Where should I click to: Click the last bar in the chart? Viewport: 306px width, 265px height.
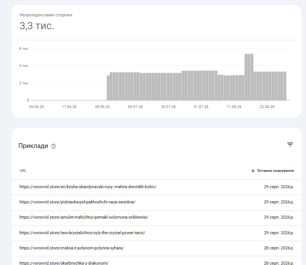coord(285,86)
